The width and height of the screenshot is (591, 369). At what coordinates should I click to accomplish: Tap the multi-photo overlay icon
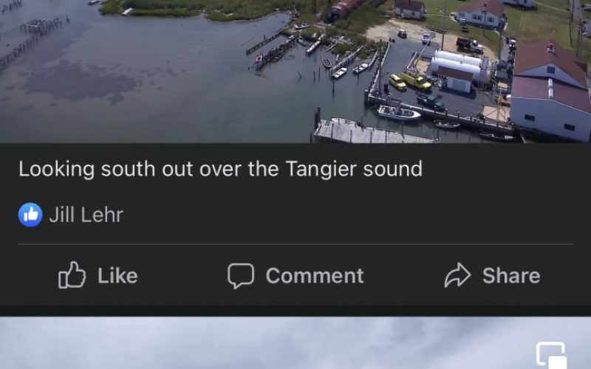[551, 355]
